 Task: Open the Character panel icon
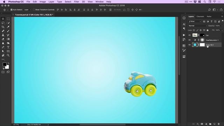coord(184,24)
